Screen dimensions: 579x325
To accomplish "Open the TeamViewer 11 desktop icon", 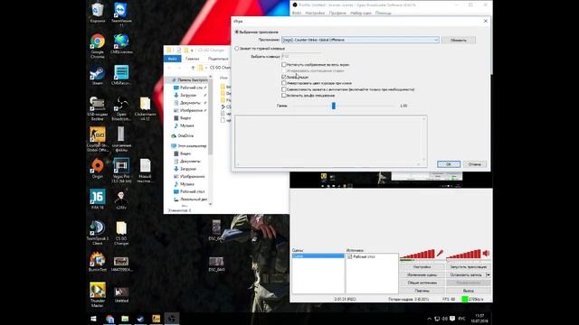I will [121, 14].
